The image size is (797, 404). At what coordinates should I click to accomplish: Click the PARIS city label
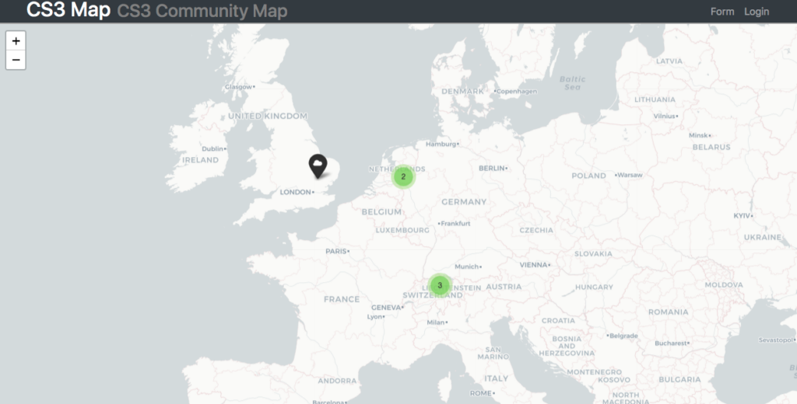[x=335, y=251]
